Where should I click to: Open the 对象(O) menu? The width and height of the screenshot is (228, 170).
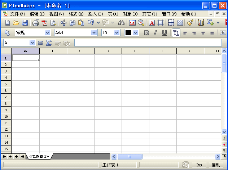point(130,14)
